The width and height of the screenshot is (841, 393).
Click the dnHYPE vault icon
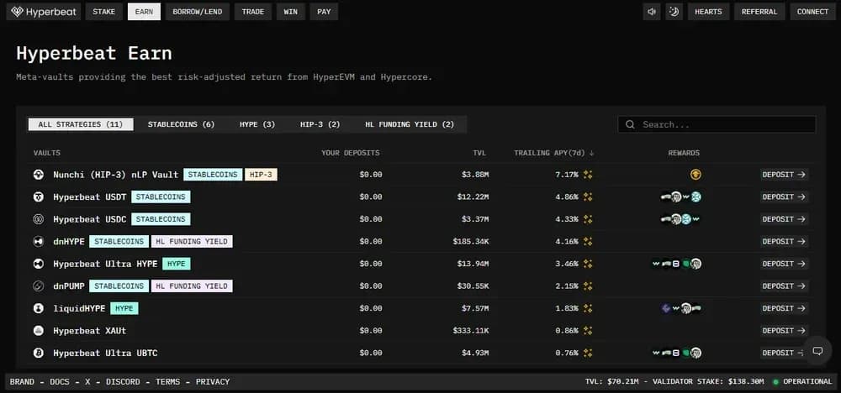(x=38, y=242)
